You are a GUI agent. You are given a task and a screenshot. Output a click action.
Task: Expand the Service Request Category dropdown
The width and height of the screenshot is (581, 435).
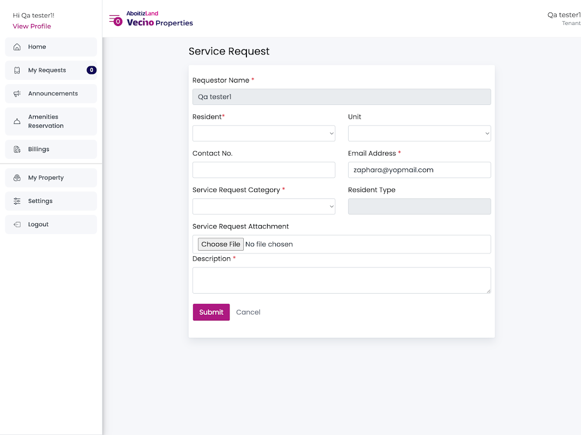click(264, 207)
